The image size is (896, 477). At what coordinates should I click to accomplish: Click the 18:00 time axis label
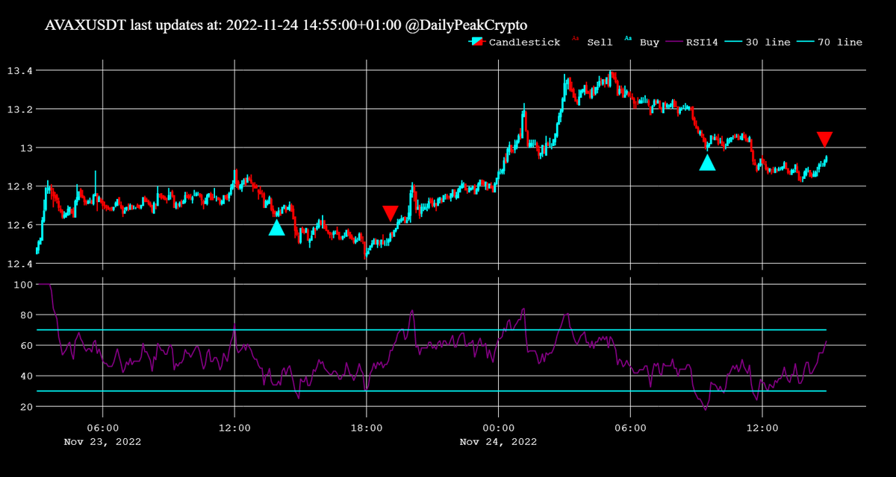[367, 428]
